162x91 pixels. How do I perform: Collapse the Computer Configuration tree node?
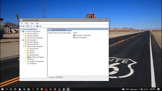coord(21,32)
